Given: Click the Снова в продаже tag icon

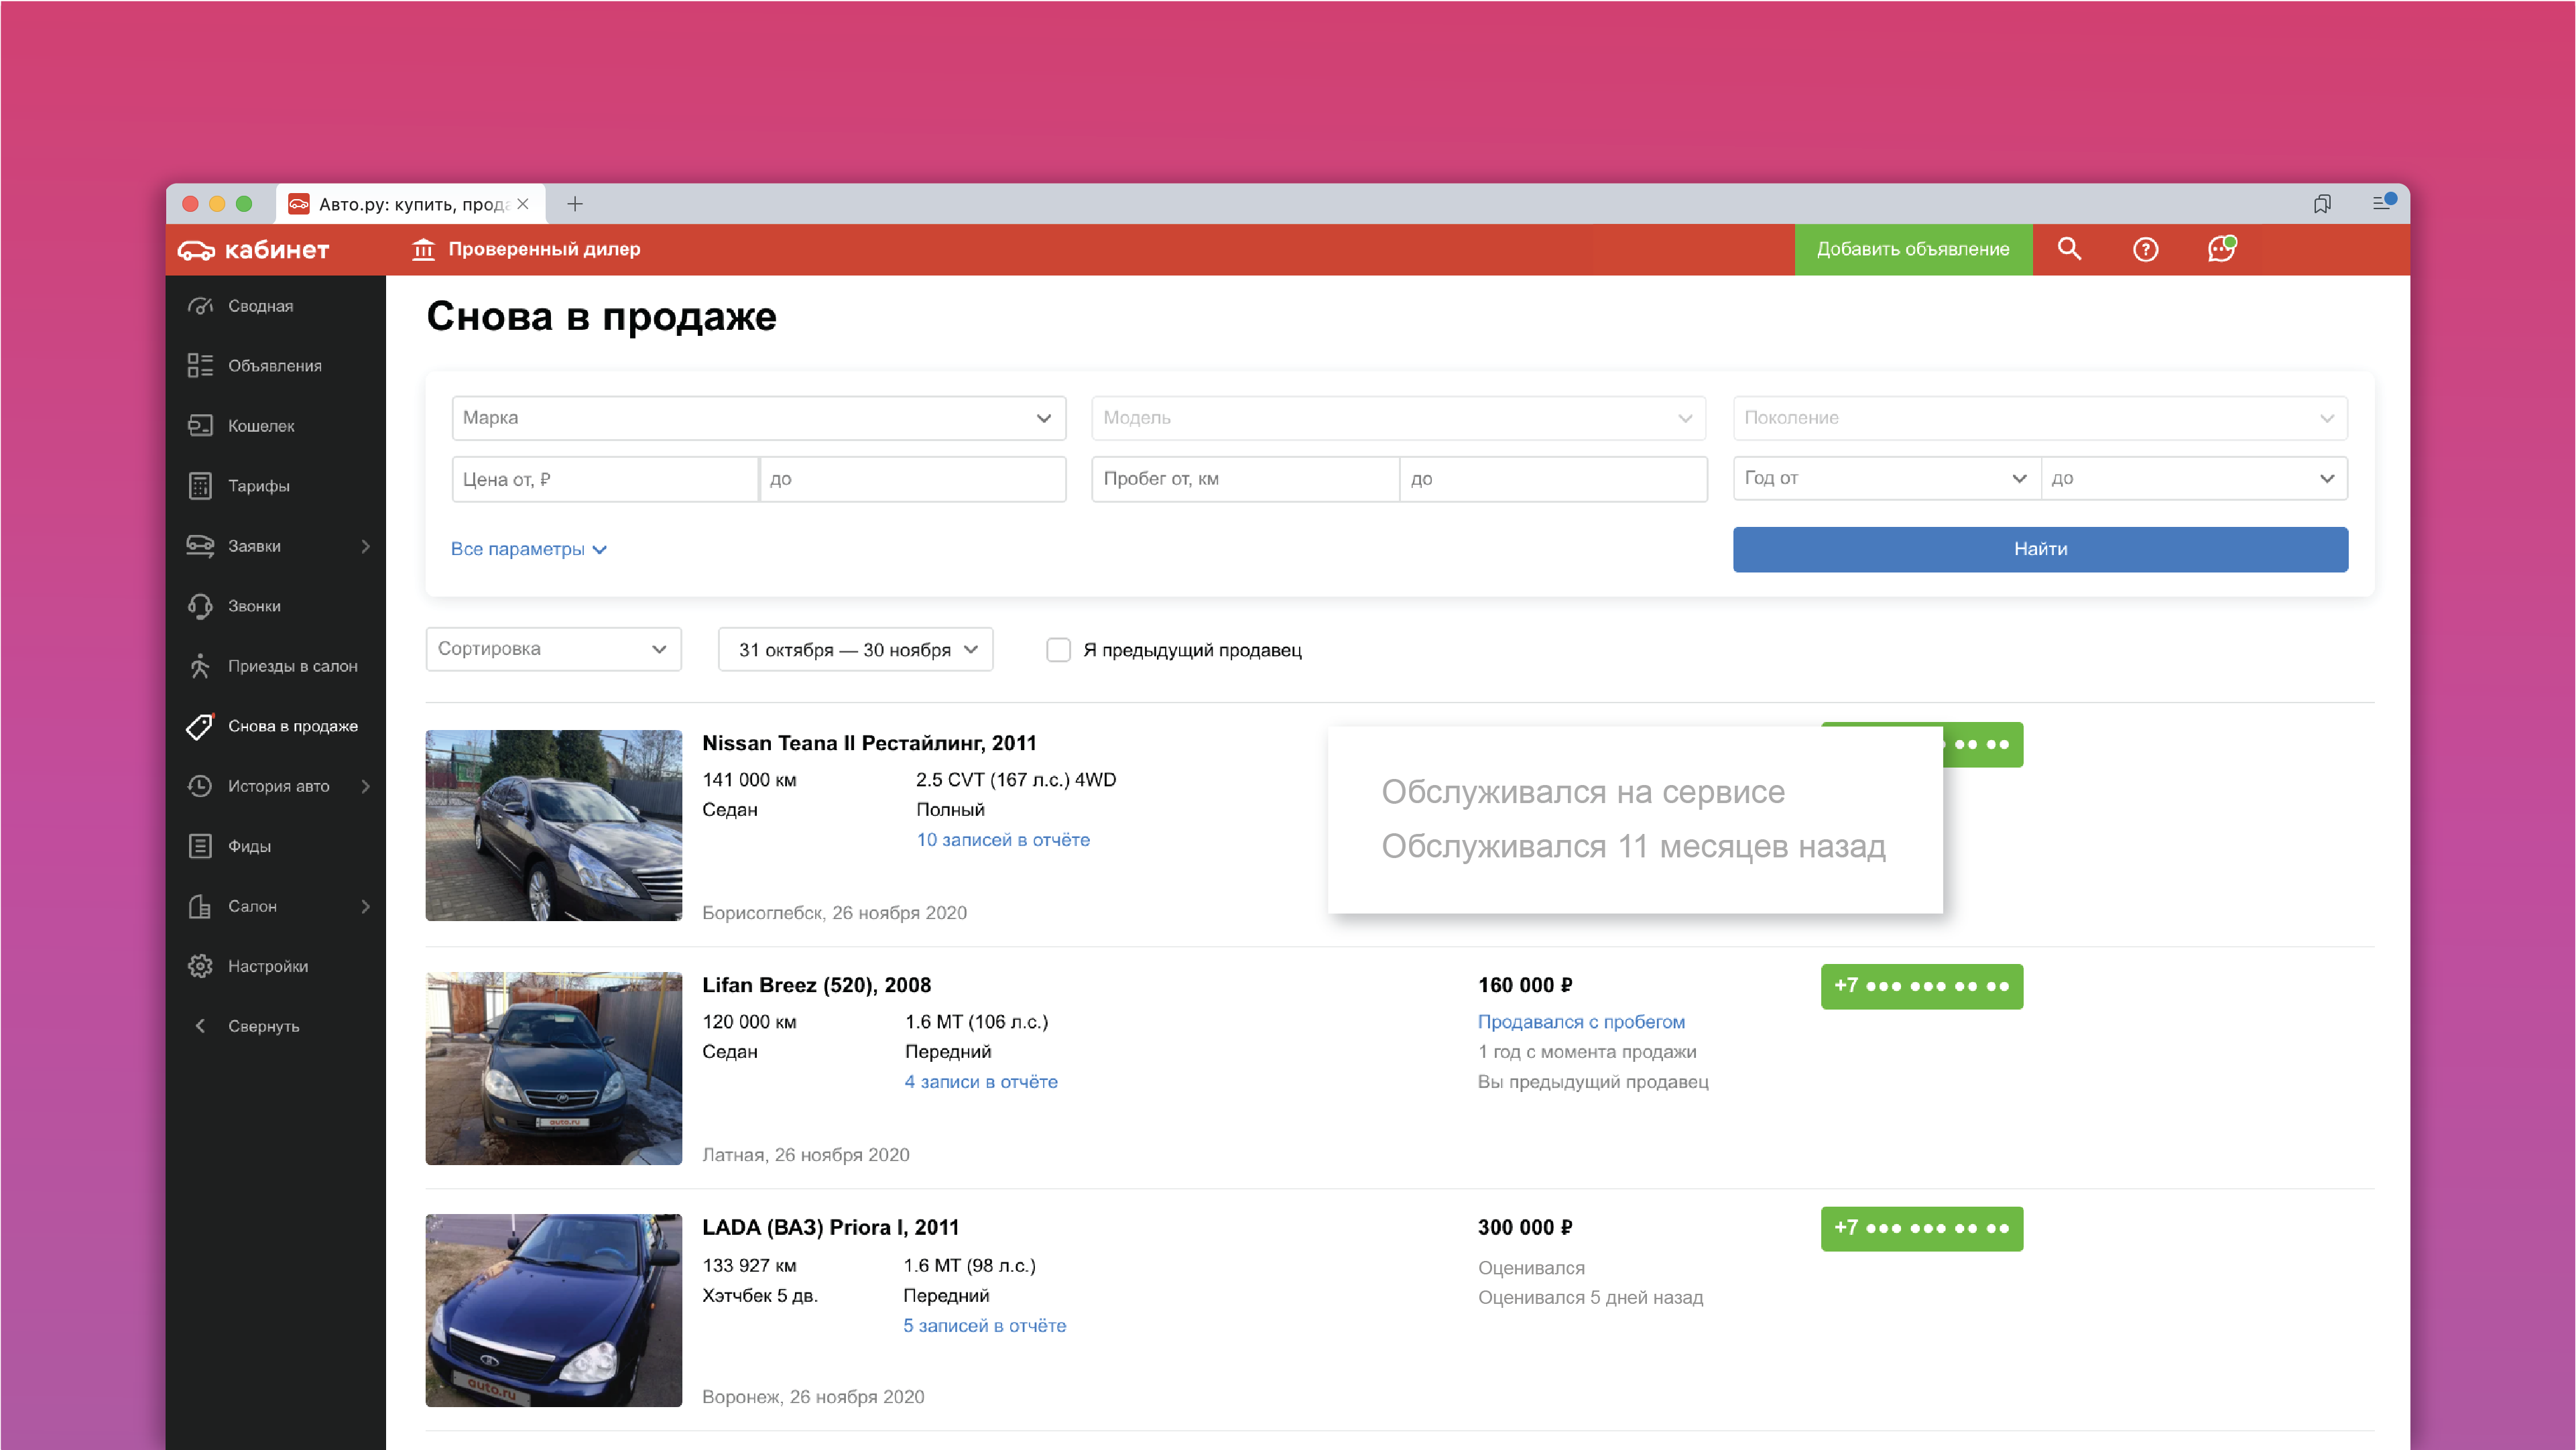Looking at the screenshot, I should click(x=200, y=726).
